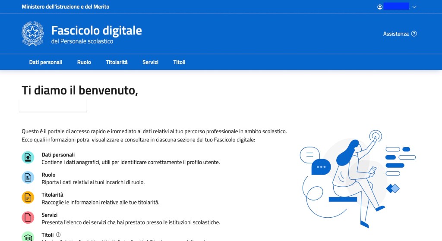Open the Assistenza help link
The height and width of the screenshot is (241, 442).
click(x=395, y=34)
